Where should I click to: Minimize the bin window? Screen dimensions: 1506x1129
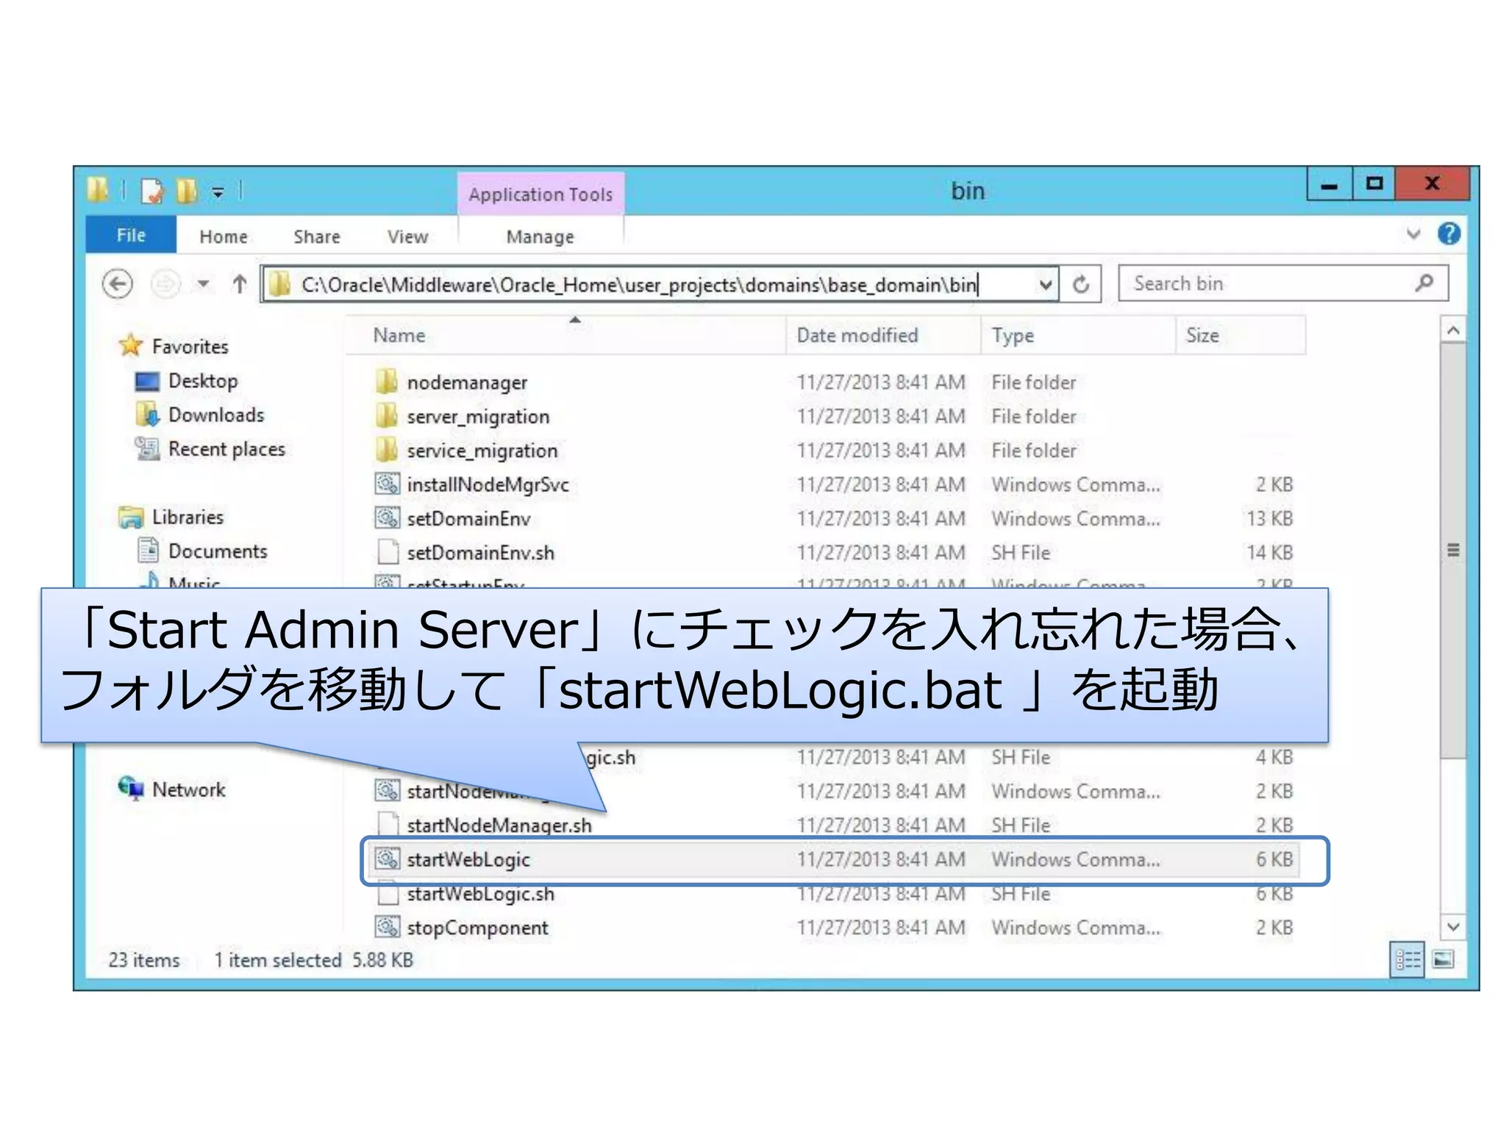click(x=1330, y=184)
